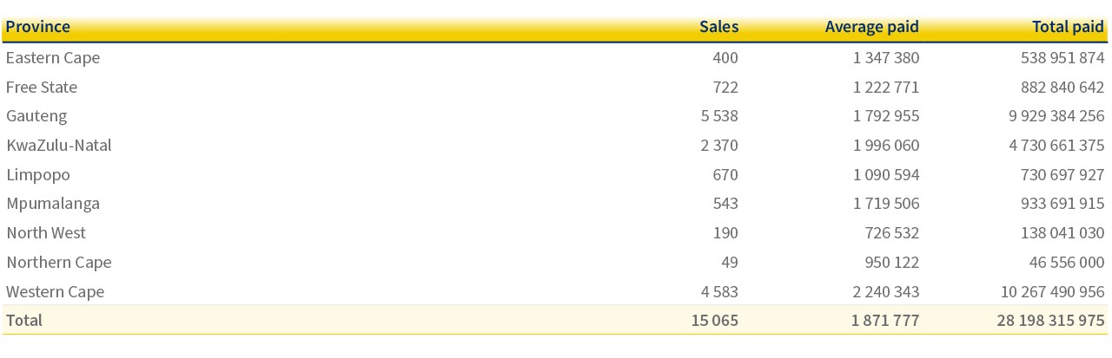Click KwaZulu-Natal average paid 1 996 060

[886, 146]
